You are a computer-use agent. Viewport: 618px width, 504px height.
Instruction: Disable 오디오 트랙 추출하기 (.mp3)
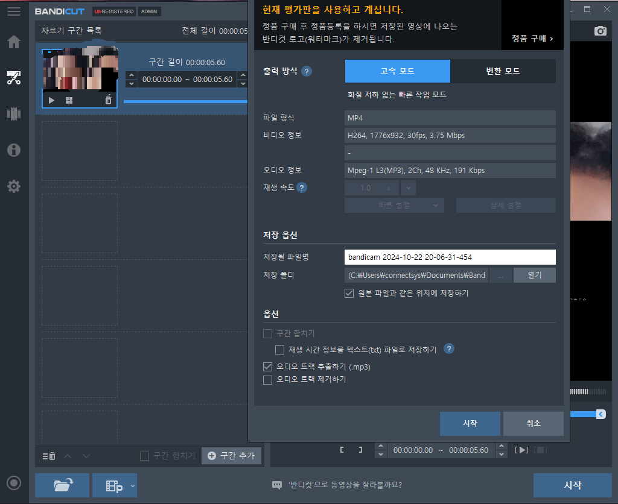(x=267, y=366)
